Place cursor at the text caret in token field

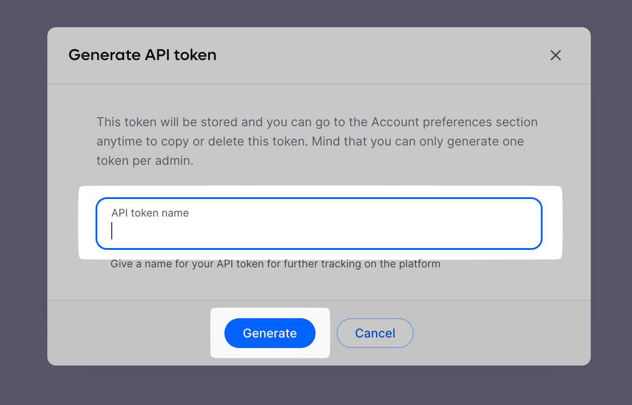(x=112, y=231)
